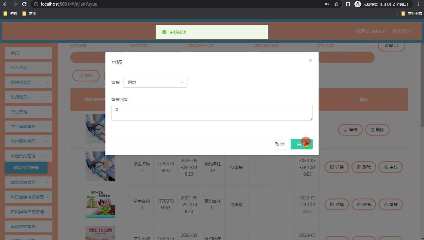Click the 审核成功 success notification
424x240 pixels.
pos(212,32)
